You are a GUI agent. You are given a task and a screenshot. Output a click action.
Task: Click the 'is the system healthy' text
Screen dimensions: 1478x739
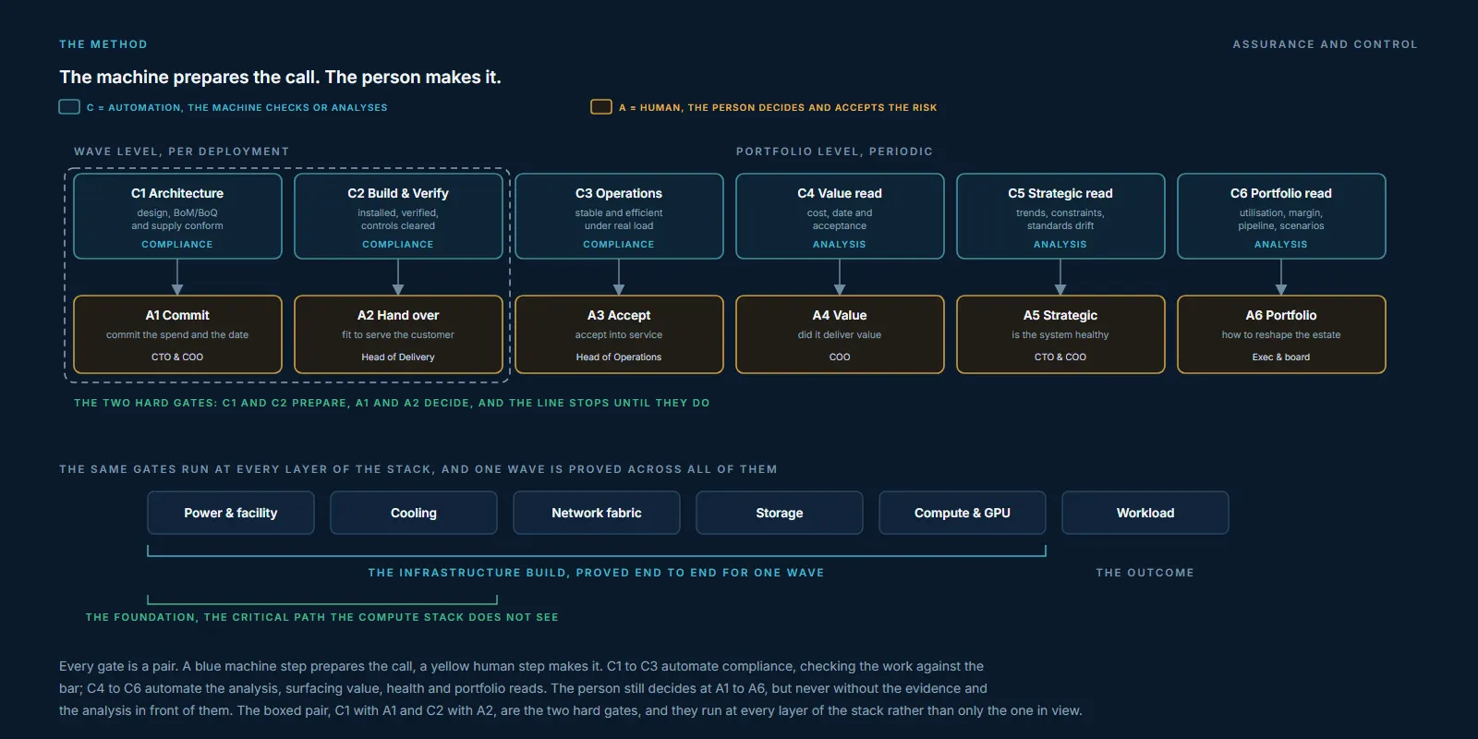1060,335
